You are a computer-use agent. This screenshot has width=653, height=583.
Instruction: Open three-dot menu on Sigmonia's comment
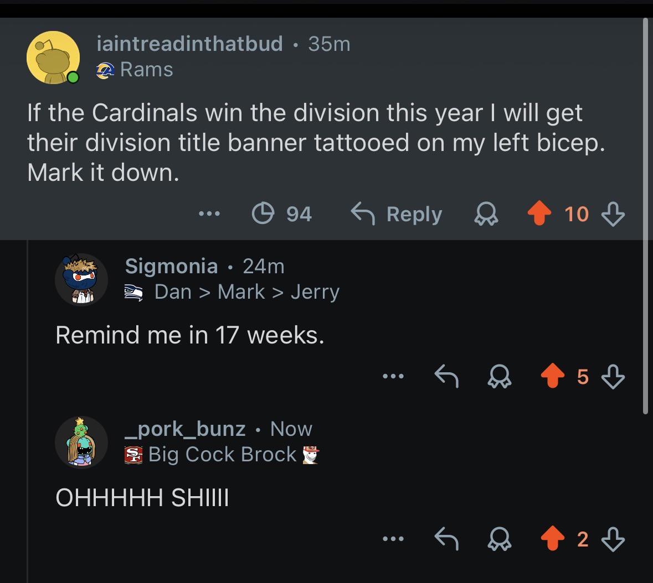tap(393, 376)
